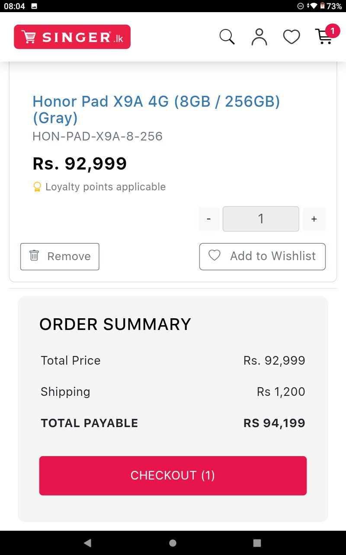This screenshot has width=346, height=555.
Task: Decrease quantity with the minus button
Action: tap(209, 219)
